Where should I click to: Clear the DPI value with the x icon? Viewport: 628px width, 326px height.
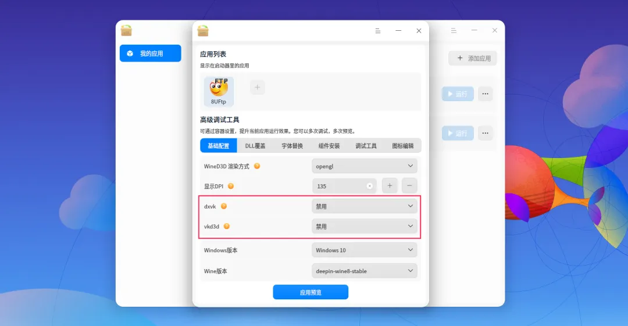point(370,186)
